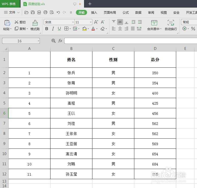The height and width of the screenshot is (188, 197).
Task: Expand the Name Box I6 dropdown
Action: pyautogui.click(x=38, y=41)
